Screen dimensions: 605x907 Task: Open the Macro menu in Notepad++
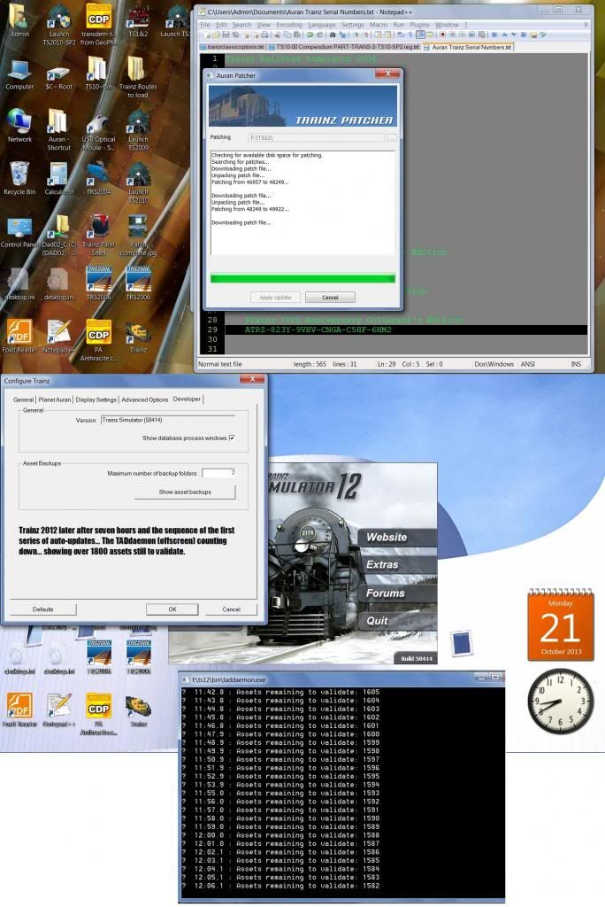coord(379,25)
